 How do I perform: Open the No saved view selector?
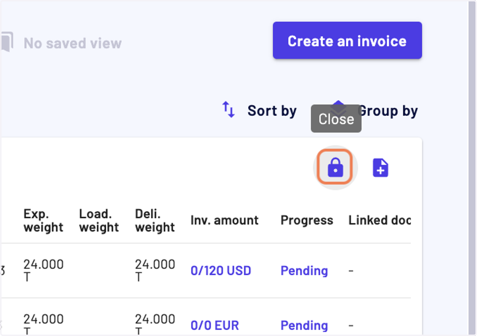(x=73, y=43)
